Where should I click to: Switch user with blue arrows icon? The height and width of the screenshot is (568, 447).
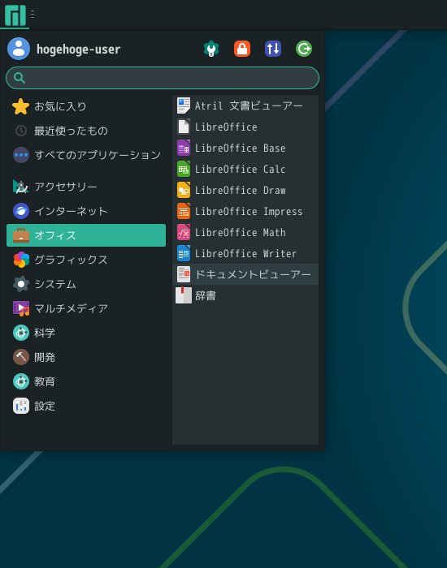pyautogui.click(x=273, y=49)
